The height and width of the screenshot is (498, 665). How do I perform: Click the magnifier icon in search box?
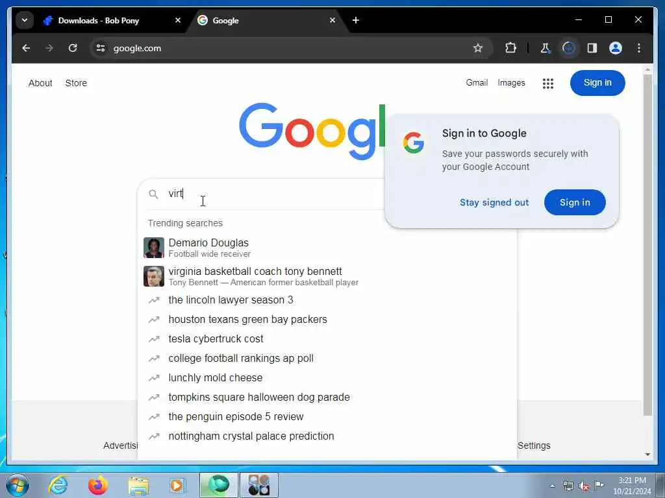pyautogui.click(x=153, y=195)
